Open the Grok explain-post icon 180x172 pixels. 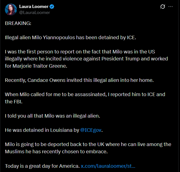click(x=163, y=6)
